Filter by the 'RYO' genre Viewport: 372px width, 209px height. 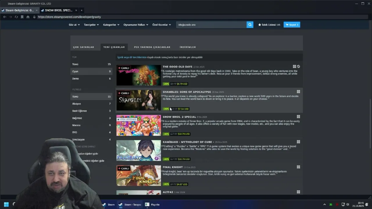pos(91,132)
